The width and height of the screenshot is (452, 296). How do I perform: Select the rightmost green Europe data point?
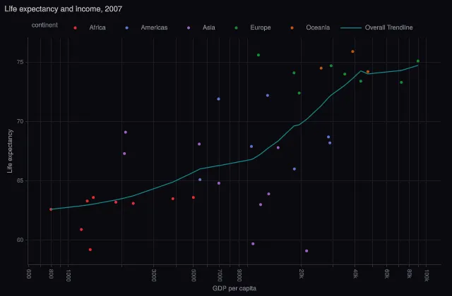(418, 61)
